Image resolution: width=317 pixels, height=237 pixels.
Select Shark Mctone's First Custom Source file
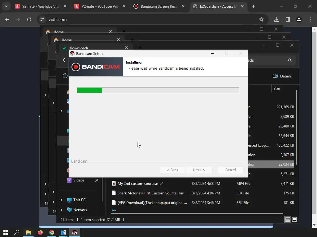point(152,193)
